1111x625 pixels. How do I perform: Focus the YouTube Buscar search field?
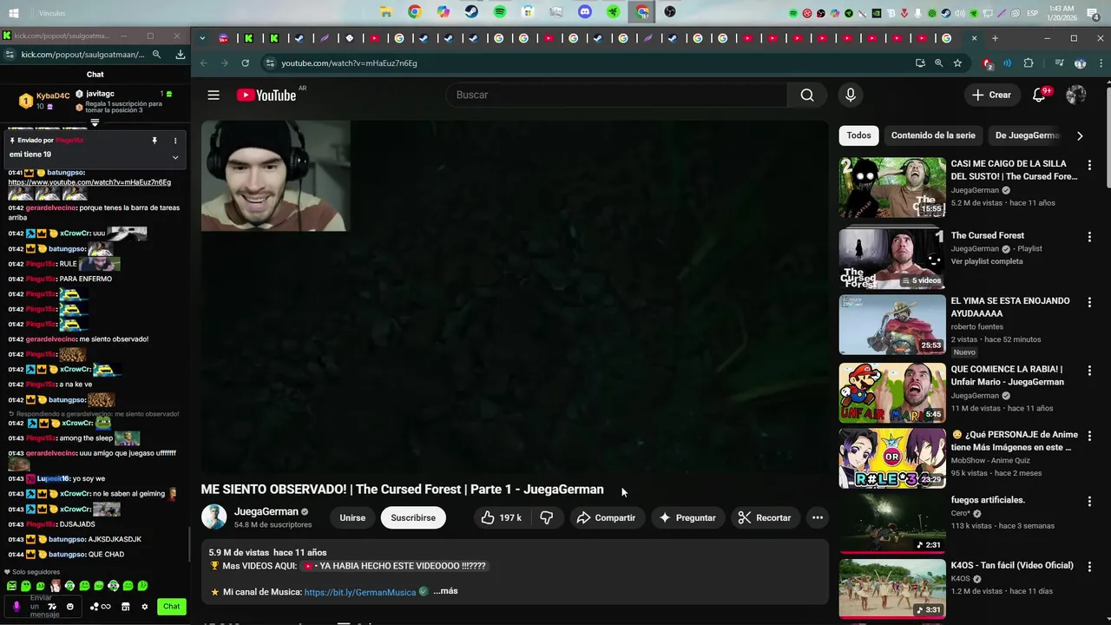tap(616, 95)
